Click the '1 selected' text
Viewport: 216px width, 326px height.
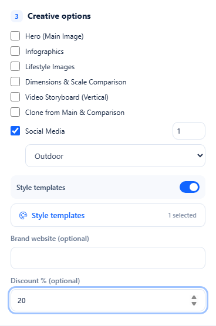coord(183,215)
